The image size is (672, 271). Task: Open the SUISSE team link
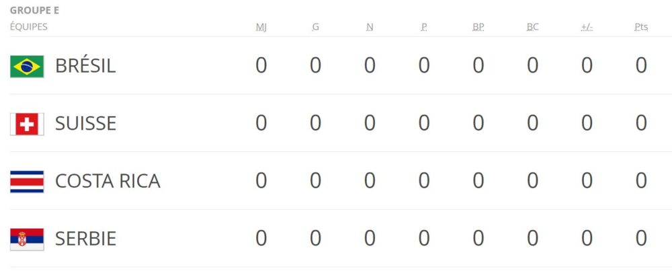86,124
